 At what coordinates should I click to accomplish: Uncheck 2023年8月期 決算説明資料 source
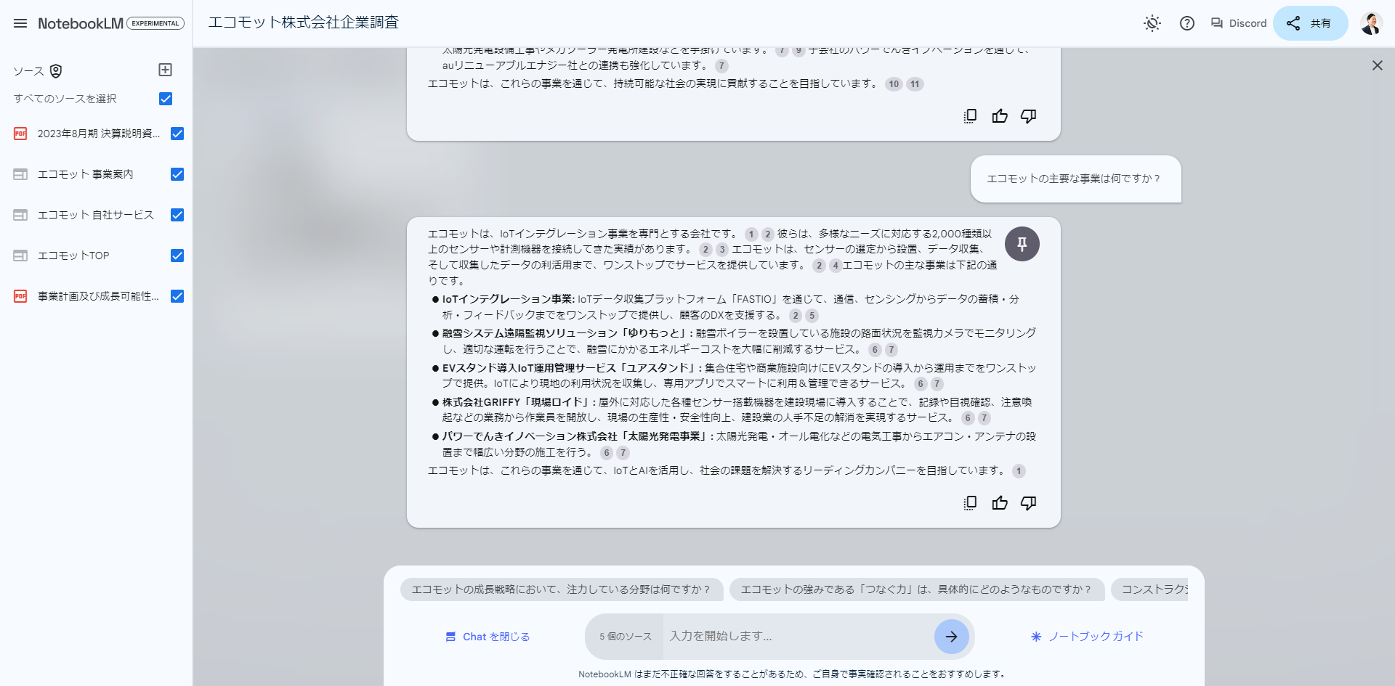(177, 134)
